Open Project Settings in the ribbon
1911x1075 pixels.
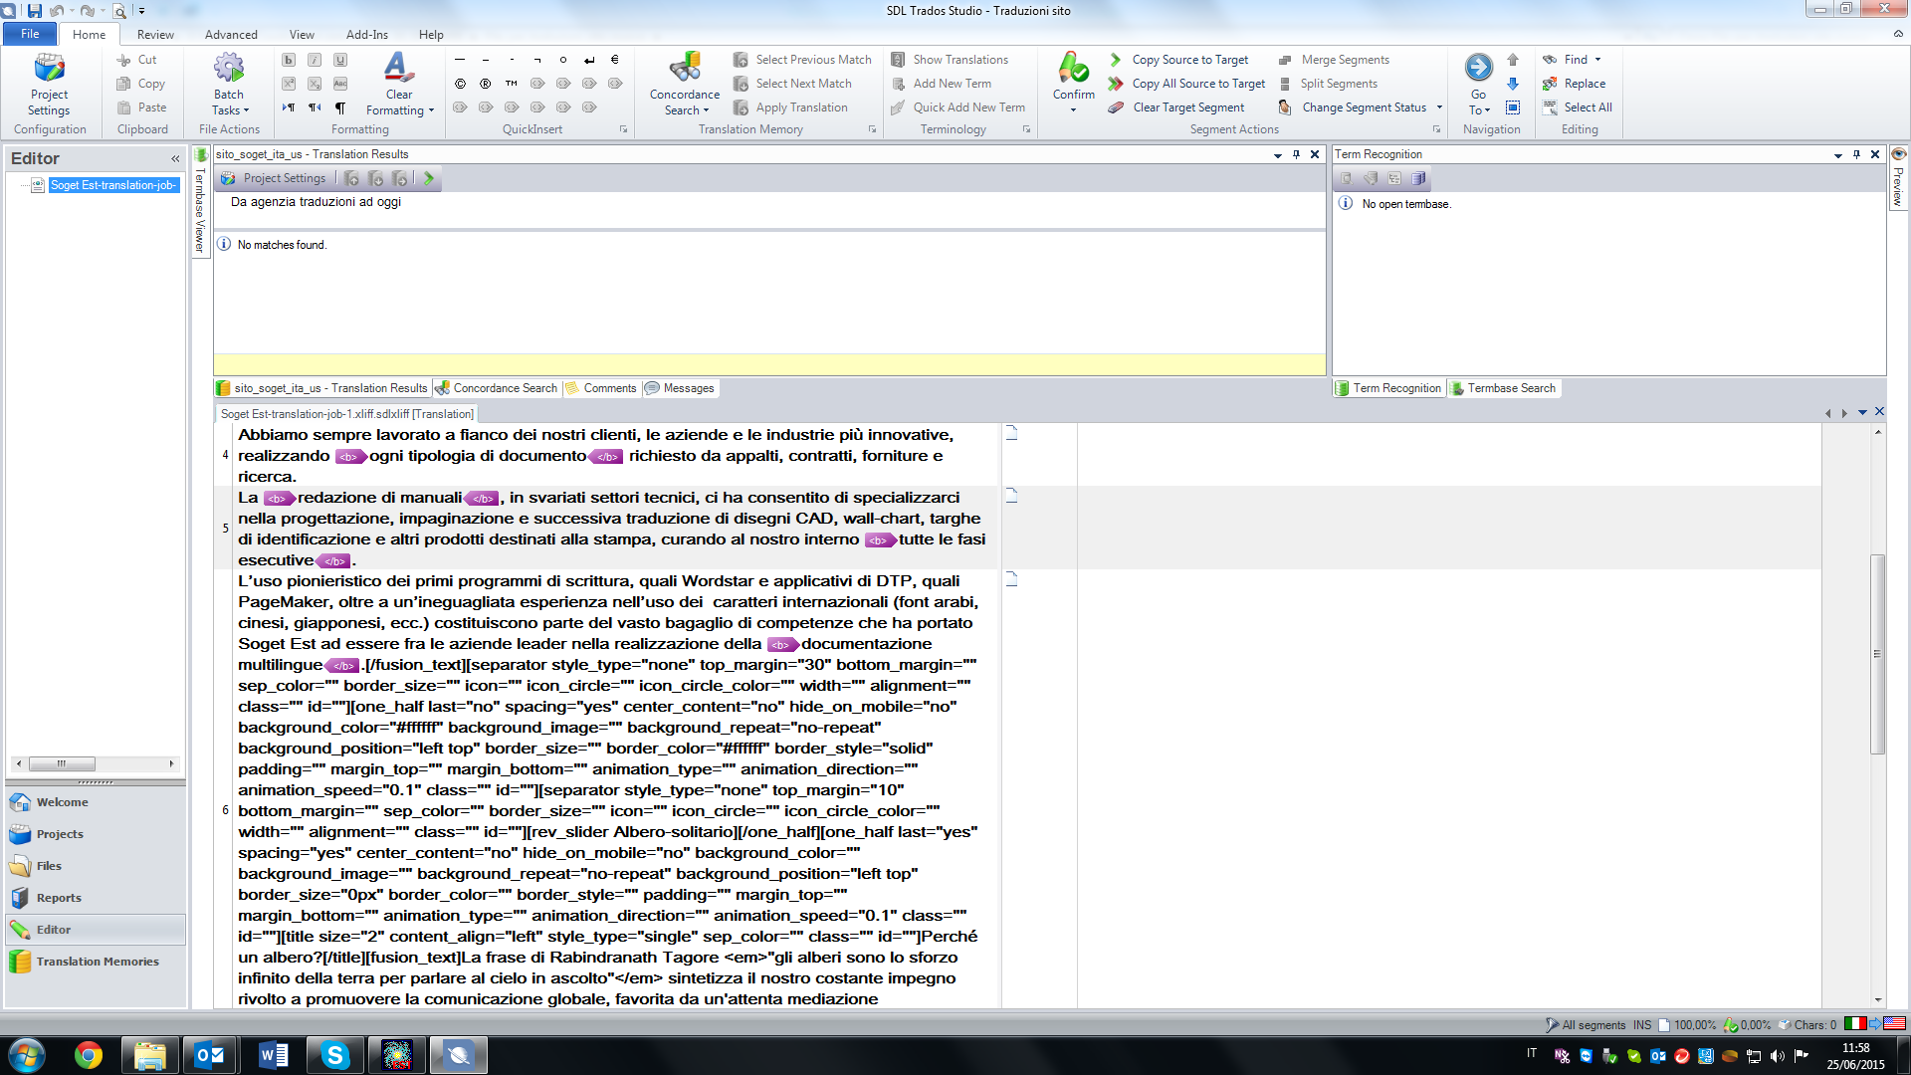pyautogui.click(x=49, y=85)
